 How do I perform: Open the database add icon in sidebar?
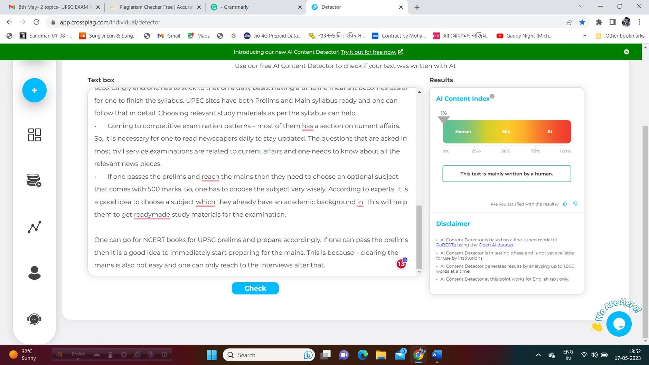tap(34, 180)
